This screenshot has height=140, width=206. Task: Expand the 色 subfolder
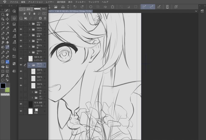click(x=32, y=92)
